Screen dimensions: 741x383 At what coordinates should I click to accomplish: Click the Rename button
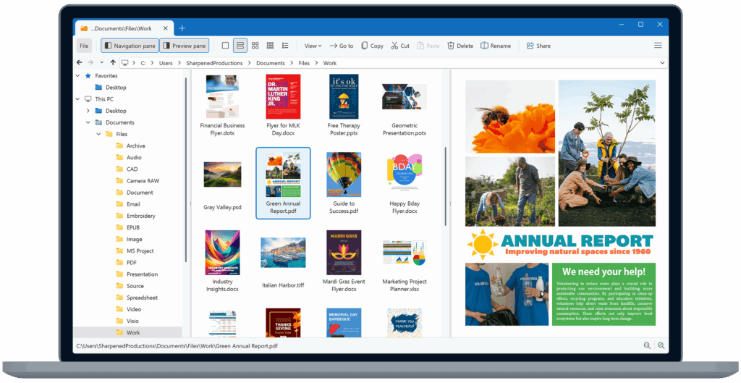(x=496, y=46)
